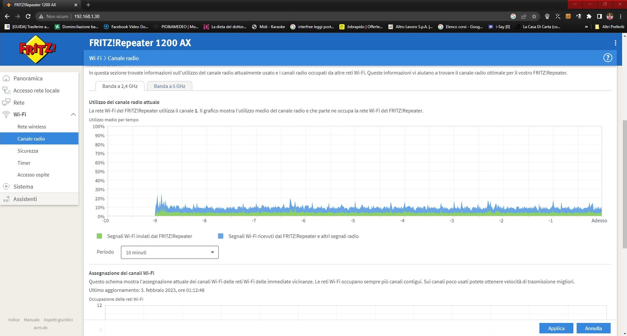This screenshot has height=336, width=627.
Task: Show hidden bookmarks with double chevron
Action: 586,27
